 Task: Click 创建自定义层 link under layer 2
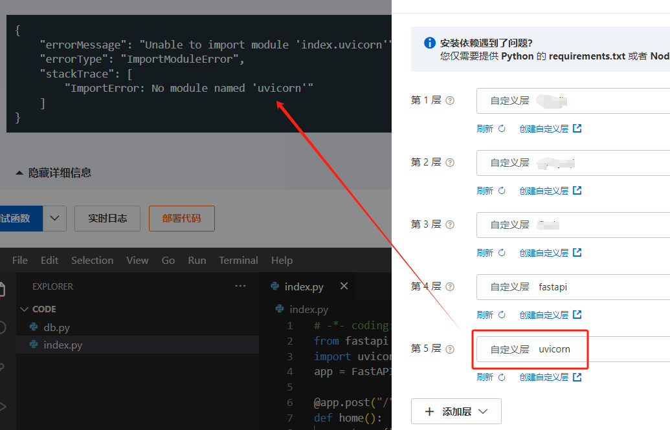tap(544, 191)
